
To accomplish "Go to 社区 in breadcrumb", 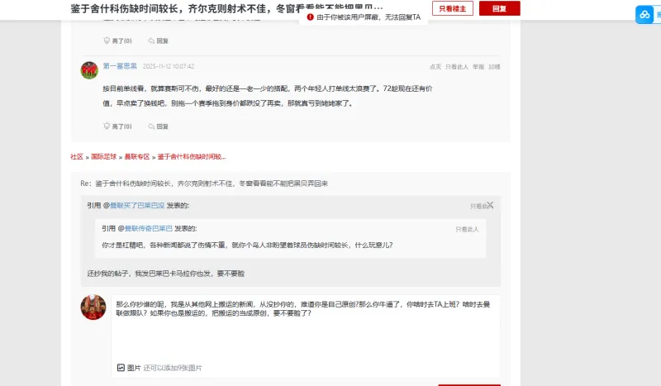I will pos(77,156).
